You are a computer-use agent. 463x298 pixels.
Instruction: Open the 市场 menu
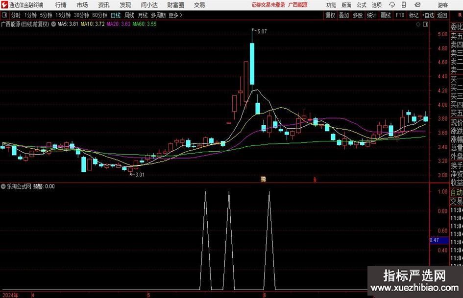tap(82, 5)
